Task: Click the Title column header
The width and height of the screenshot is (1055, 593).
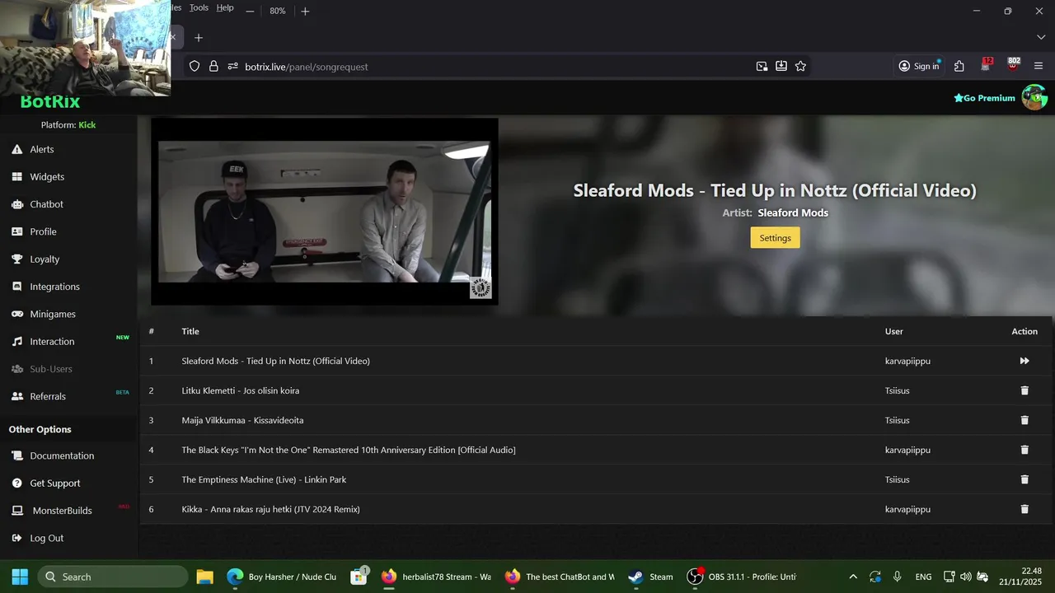Action: pyautogui.click(x=190, y=331)
